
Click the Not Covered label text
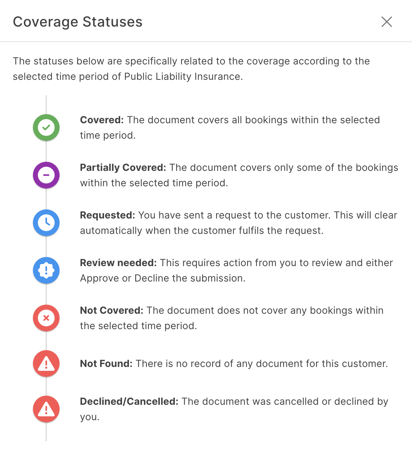[x=111, y=310]
